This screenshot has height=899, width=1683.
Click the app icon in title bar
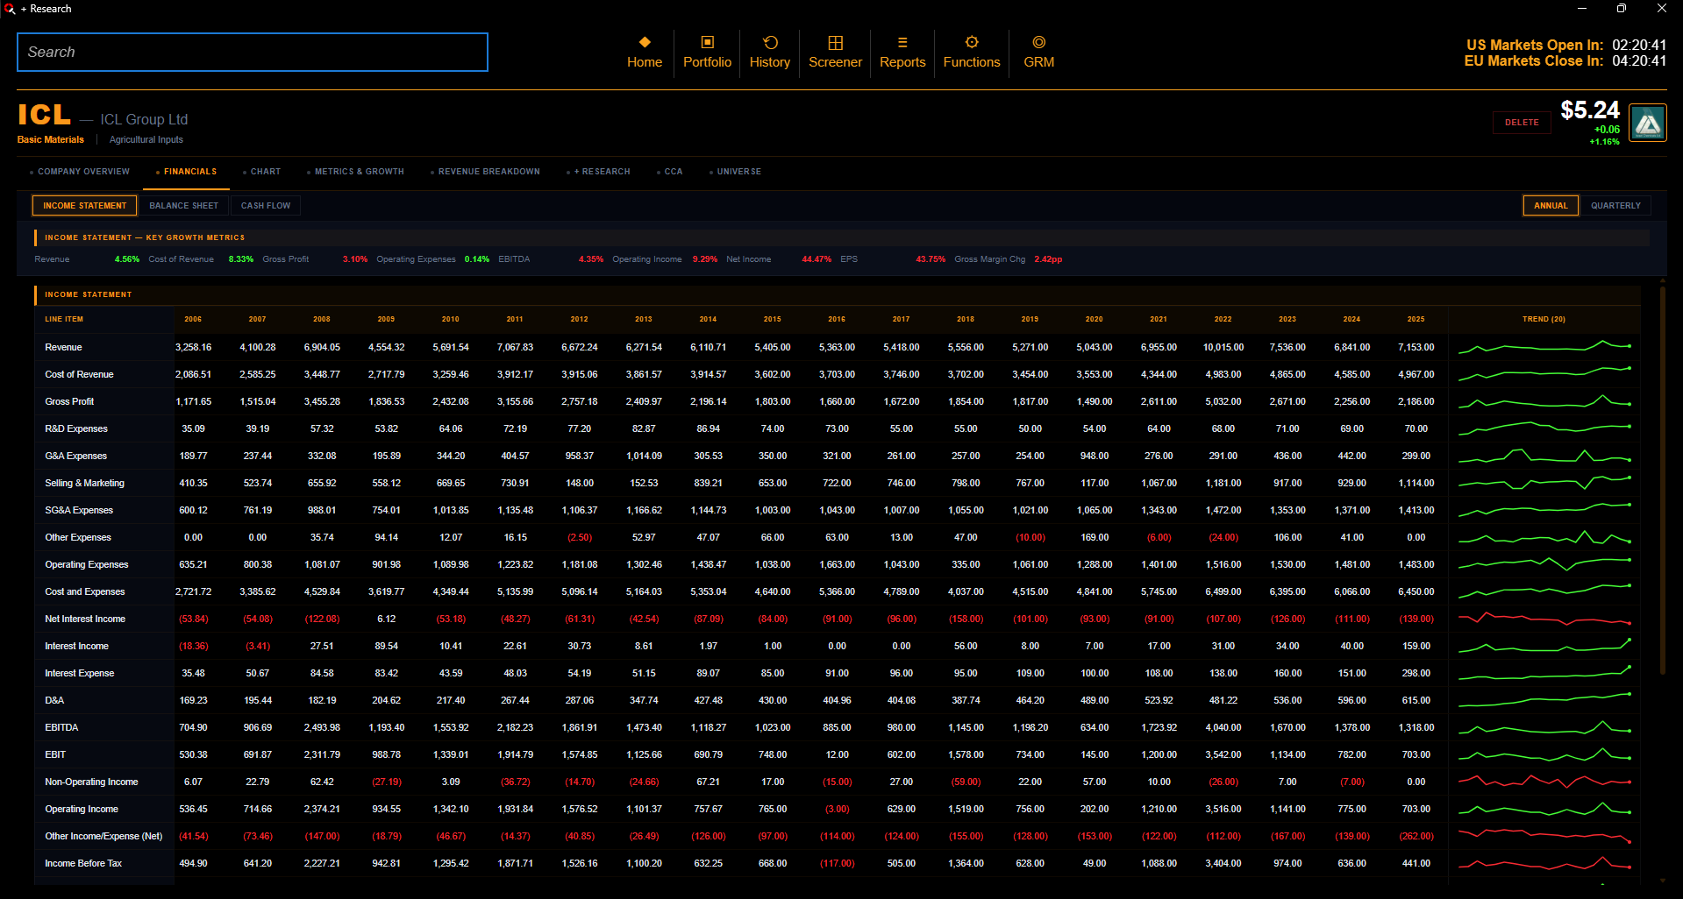[10, 9]
